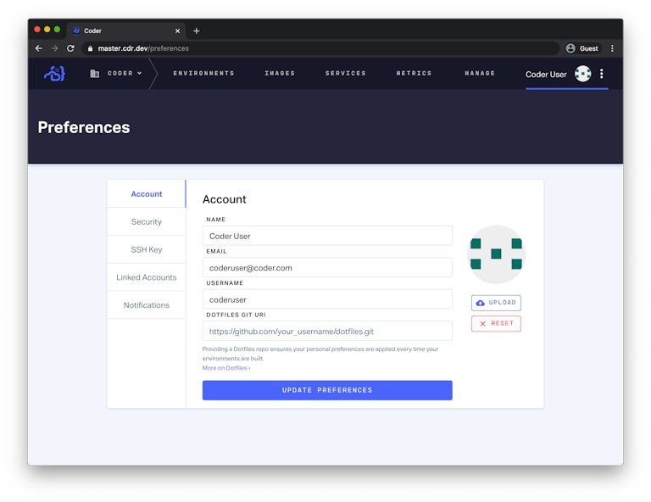Open a new browser tab
Image resolution: width=651 pixels, height=502 pixels.
[197, 31]
